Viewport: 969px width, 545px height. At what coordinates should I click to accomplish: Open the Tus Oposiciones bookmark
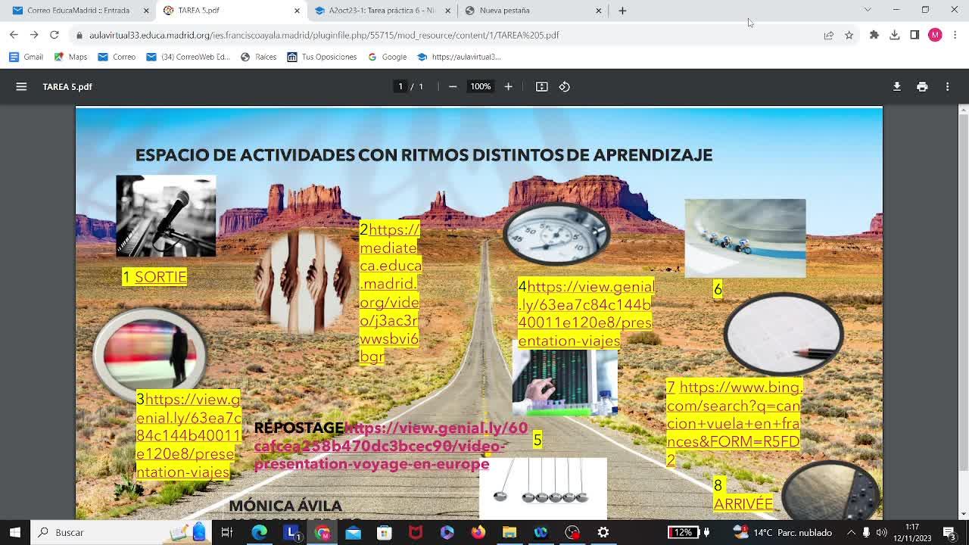pyautogui.click(x=322, y=57)
